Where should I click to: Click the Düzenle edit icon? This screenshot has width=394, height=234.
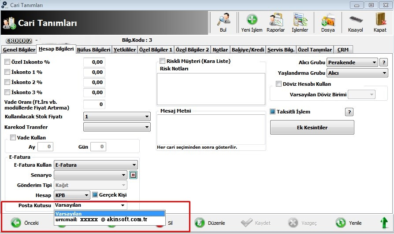point(200,223)
